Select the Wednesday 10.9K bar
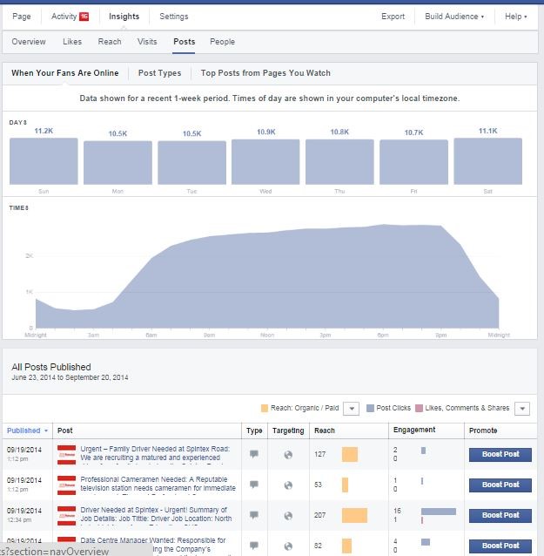The height and width of the screenshot is (556, 544). 265,162
